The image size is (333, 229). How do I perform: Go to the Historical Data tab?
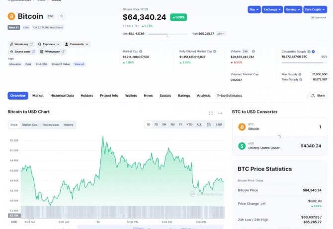click(x=62, y=96)
